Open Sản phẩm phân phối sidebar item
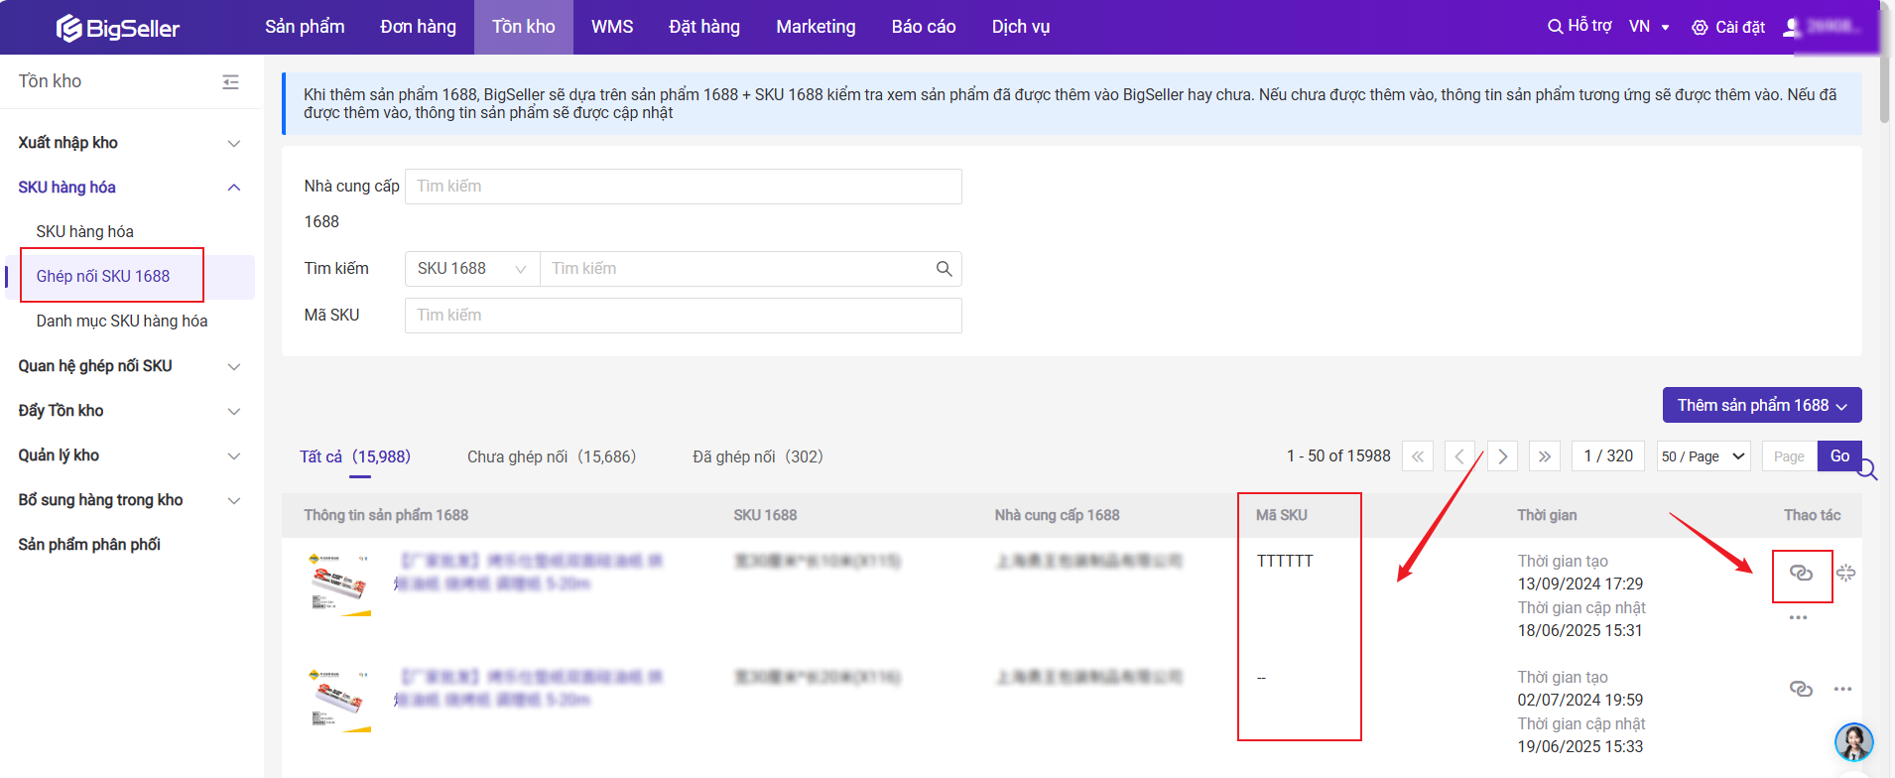The height and width of the screenshot is (778, 1895). pyautogui.click(x=89, y=545)
